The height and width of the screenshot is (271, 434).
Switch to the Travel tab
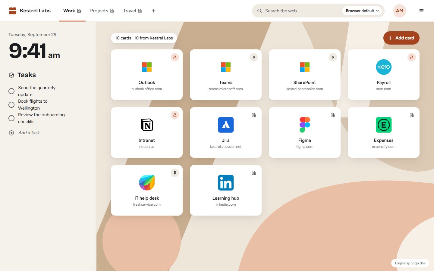[132, 11]
